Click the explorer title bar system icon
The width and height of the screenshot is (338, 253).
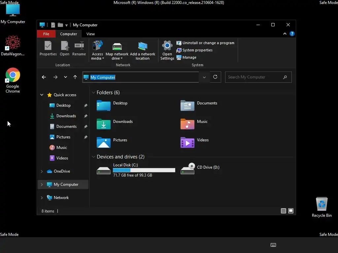tap(42, 25)
